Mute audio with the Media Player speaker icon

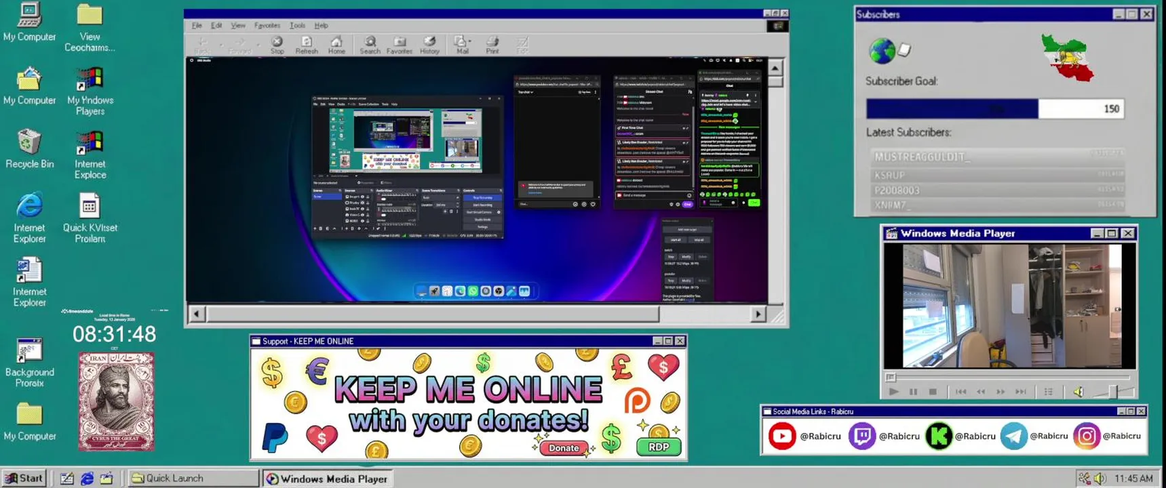1078,392
